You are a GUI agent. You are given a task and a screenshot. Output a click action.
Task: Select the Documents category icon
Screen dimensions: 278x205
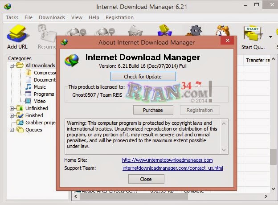tap(29, 80)
